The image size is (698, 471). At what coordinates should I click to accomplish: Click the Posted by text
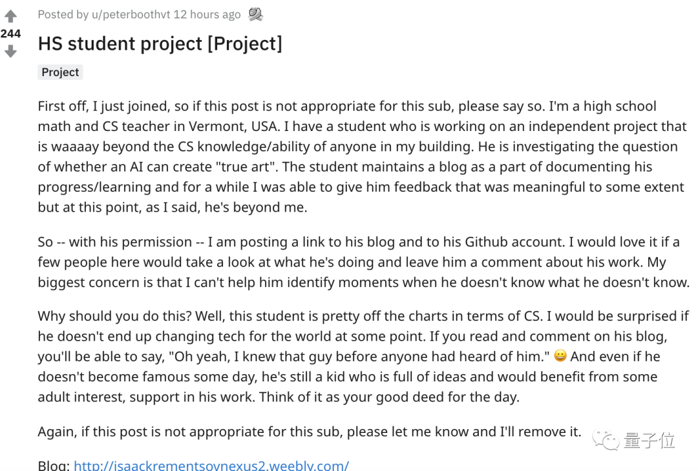point(63,15)
